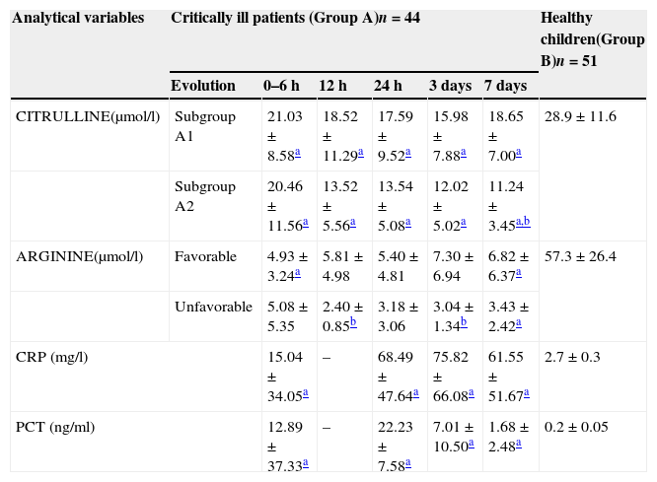Viewport: 657px width, 482px height.
Task: Select the 'Evolution' header cell
Action: (x=203, y=86)
